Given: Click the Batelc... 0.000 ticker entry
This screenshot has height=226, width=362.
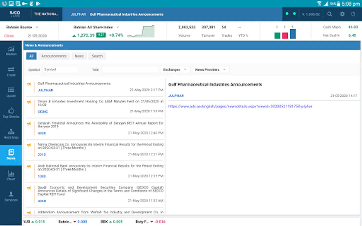Looking at the screenshot, I should [73, 222].
